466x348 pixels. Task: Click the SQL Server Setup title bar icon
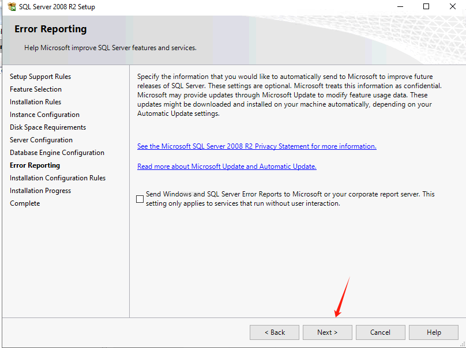click(12, 6)
